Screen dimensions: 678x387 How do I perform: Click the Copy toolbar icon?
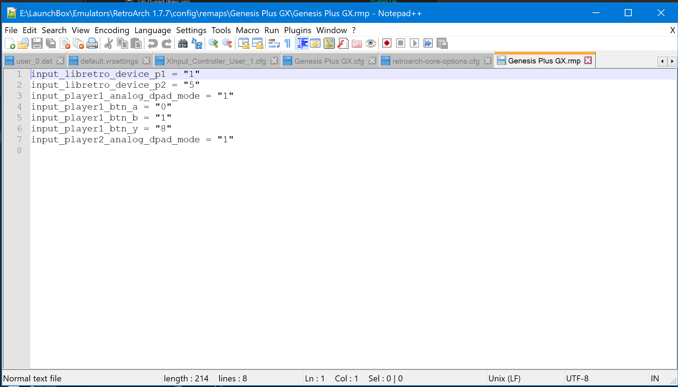pyautogui.click(x=122, y=43)
